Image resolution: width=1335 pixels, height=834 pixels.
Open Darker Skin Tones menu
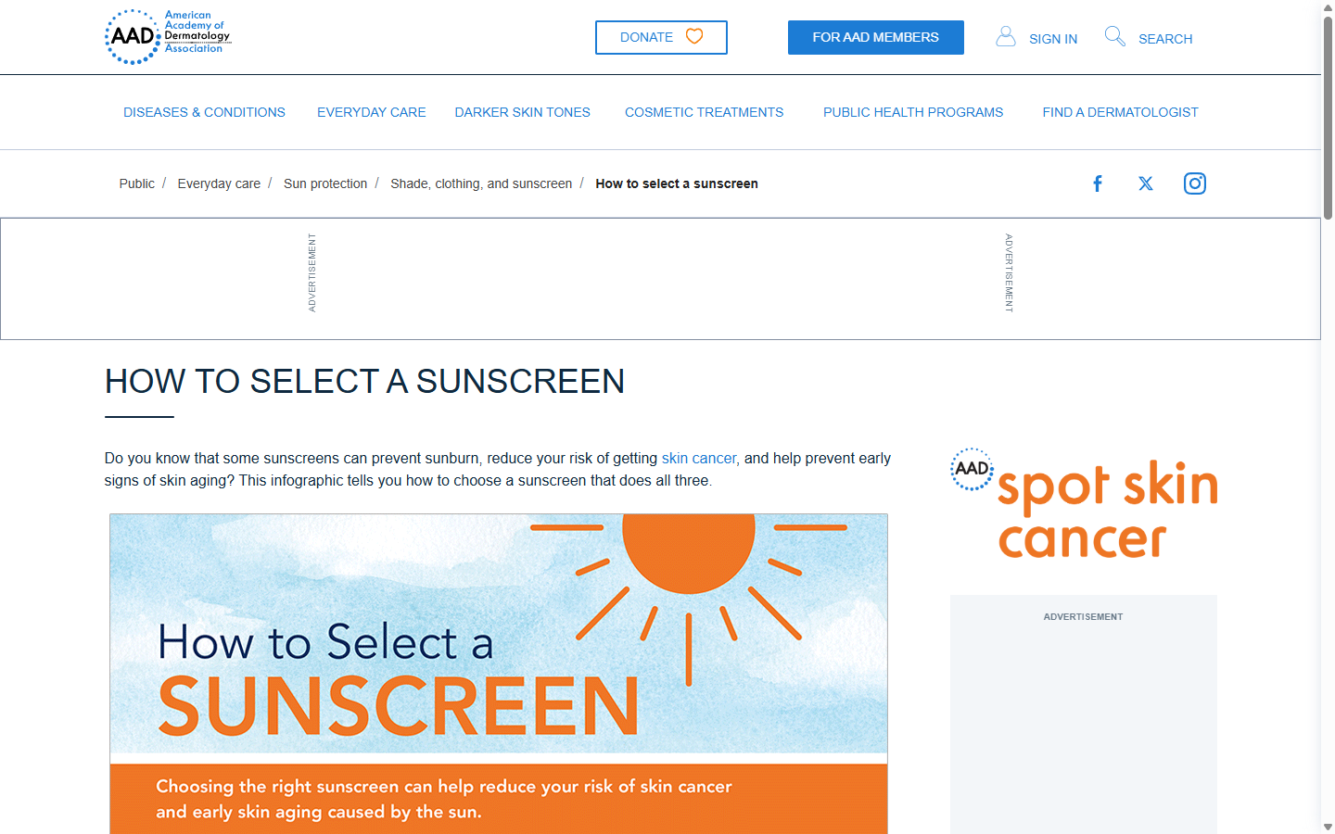(523, 112)
